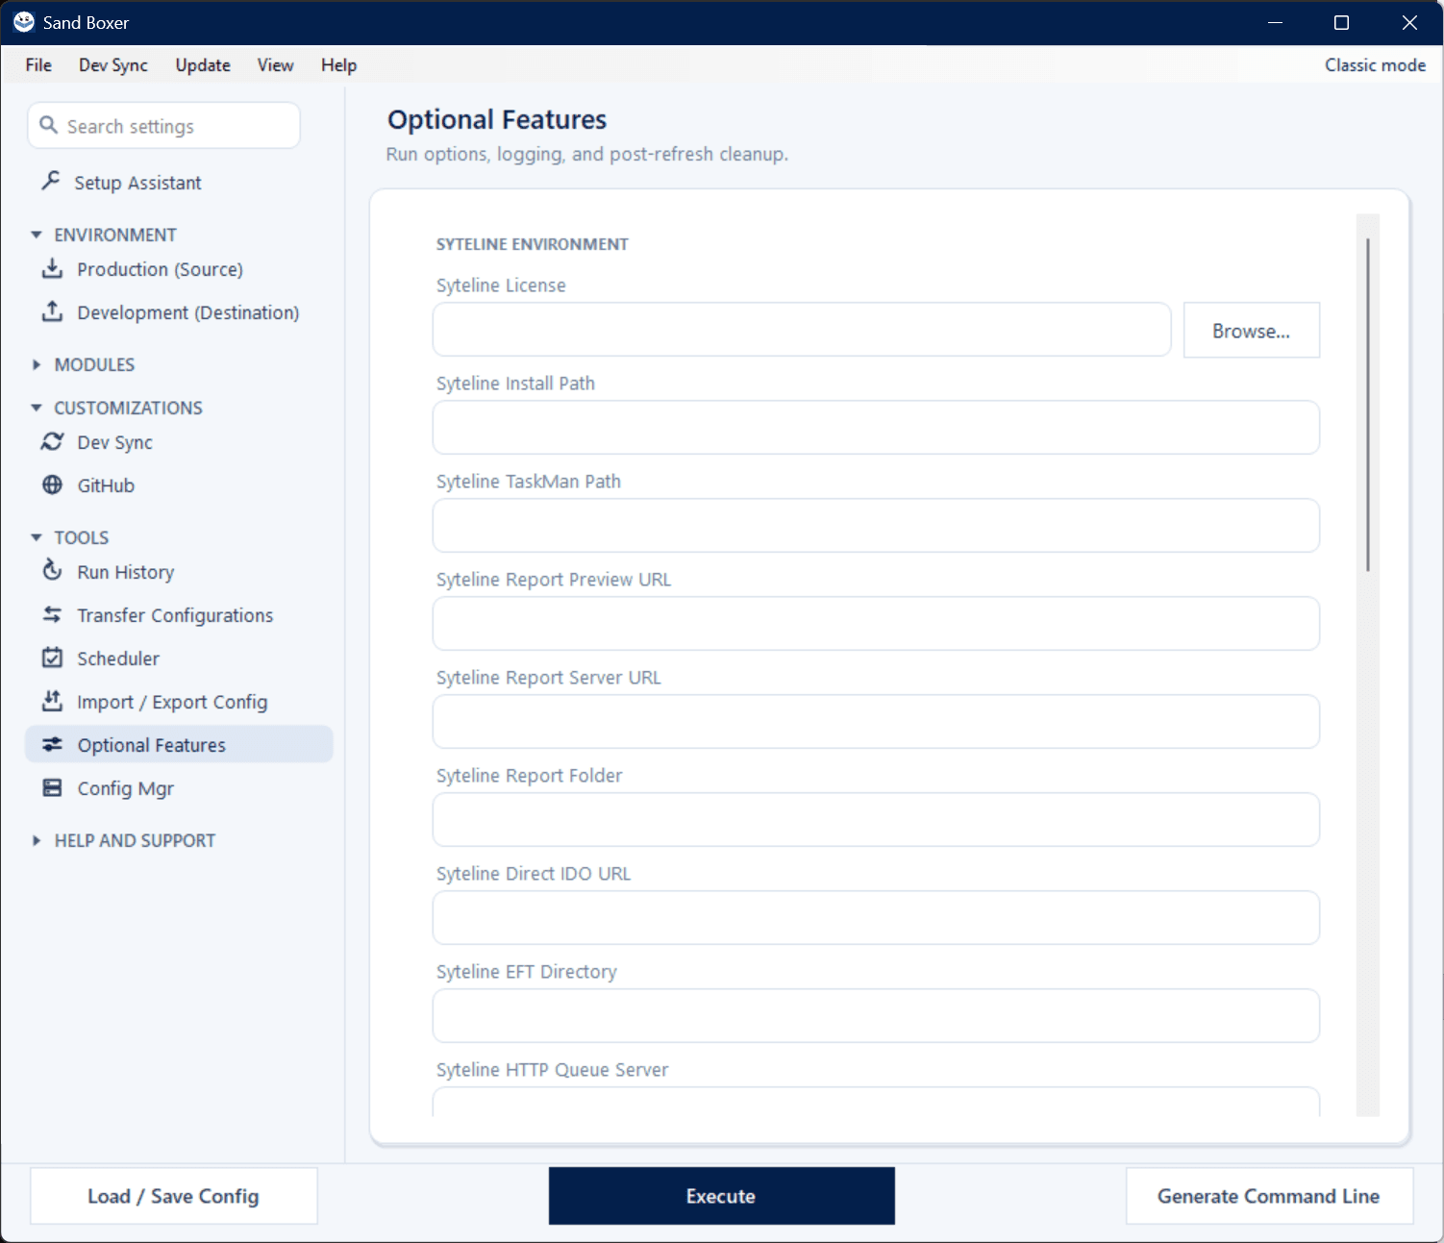Open Development (Destination) page label
Viewport: 1444px width, 1243px height.
click(188, 312)
